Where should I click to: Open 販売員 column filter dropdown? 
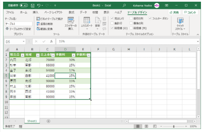pyautogui.click(x=22, y=55)
